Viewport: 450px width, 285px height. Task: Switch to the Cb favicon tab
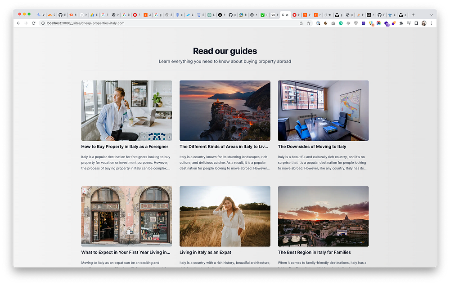tap(274, 15)
